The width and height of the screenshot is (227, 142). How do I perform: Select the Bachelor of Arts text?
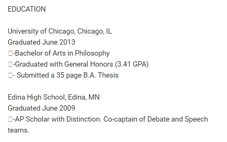[x=42, y=53]
